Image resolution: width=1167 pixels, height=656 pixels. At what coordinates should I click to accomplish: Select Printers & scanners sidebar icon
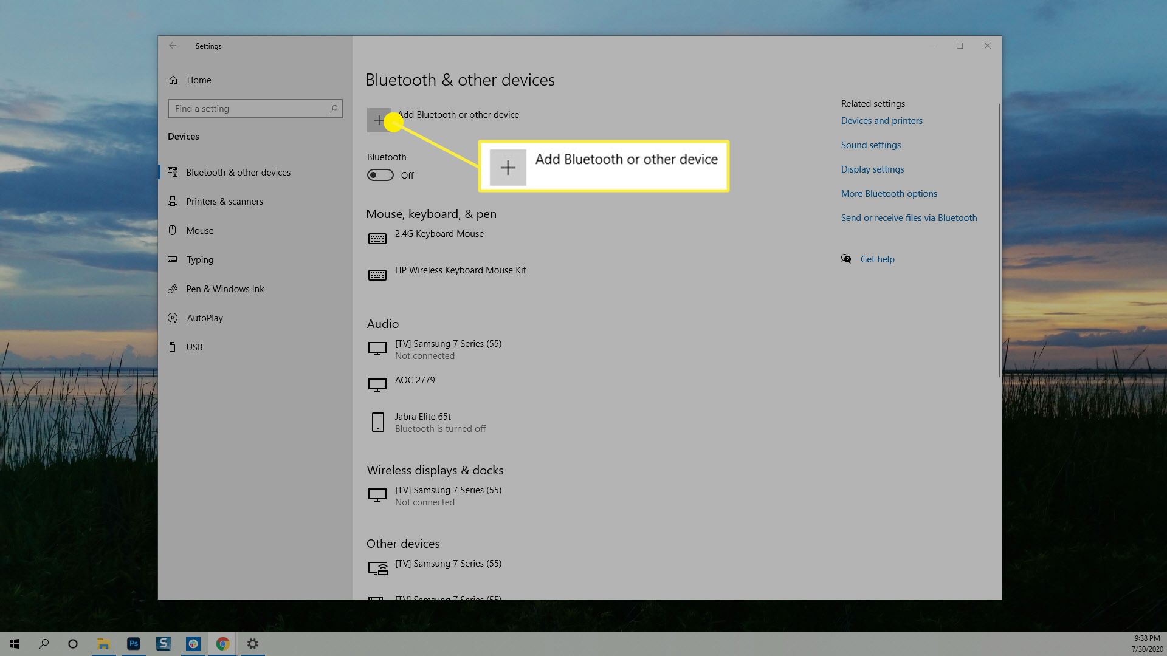173,201
